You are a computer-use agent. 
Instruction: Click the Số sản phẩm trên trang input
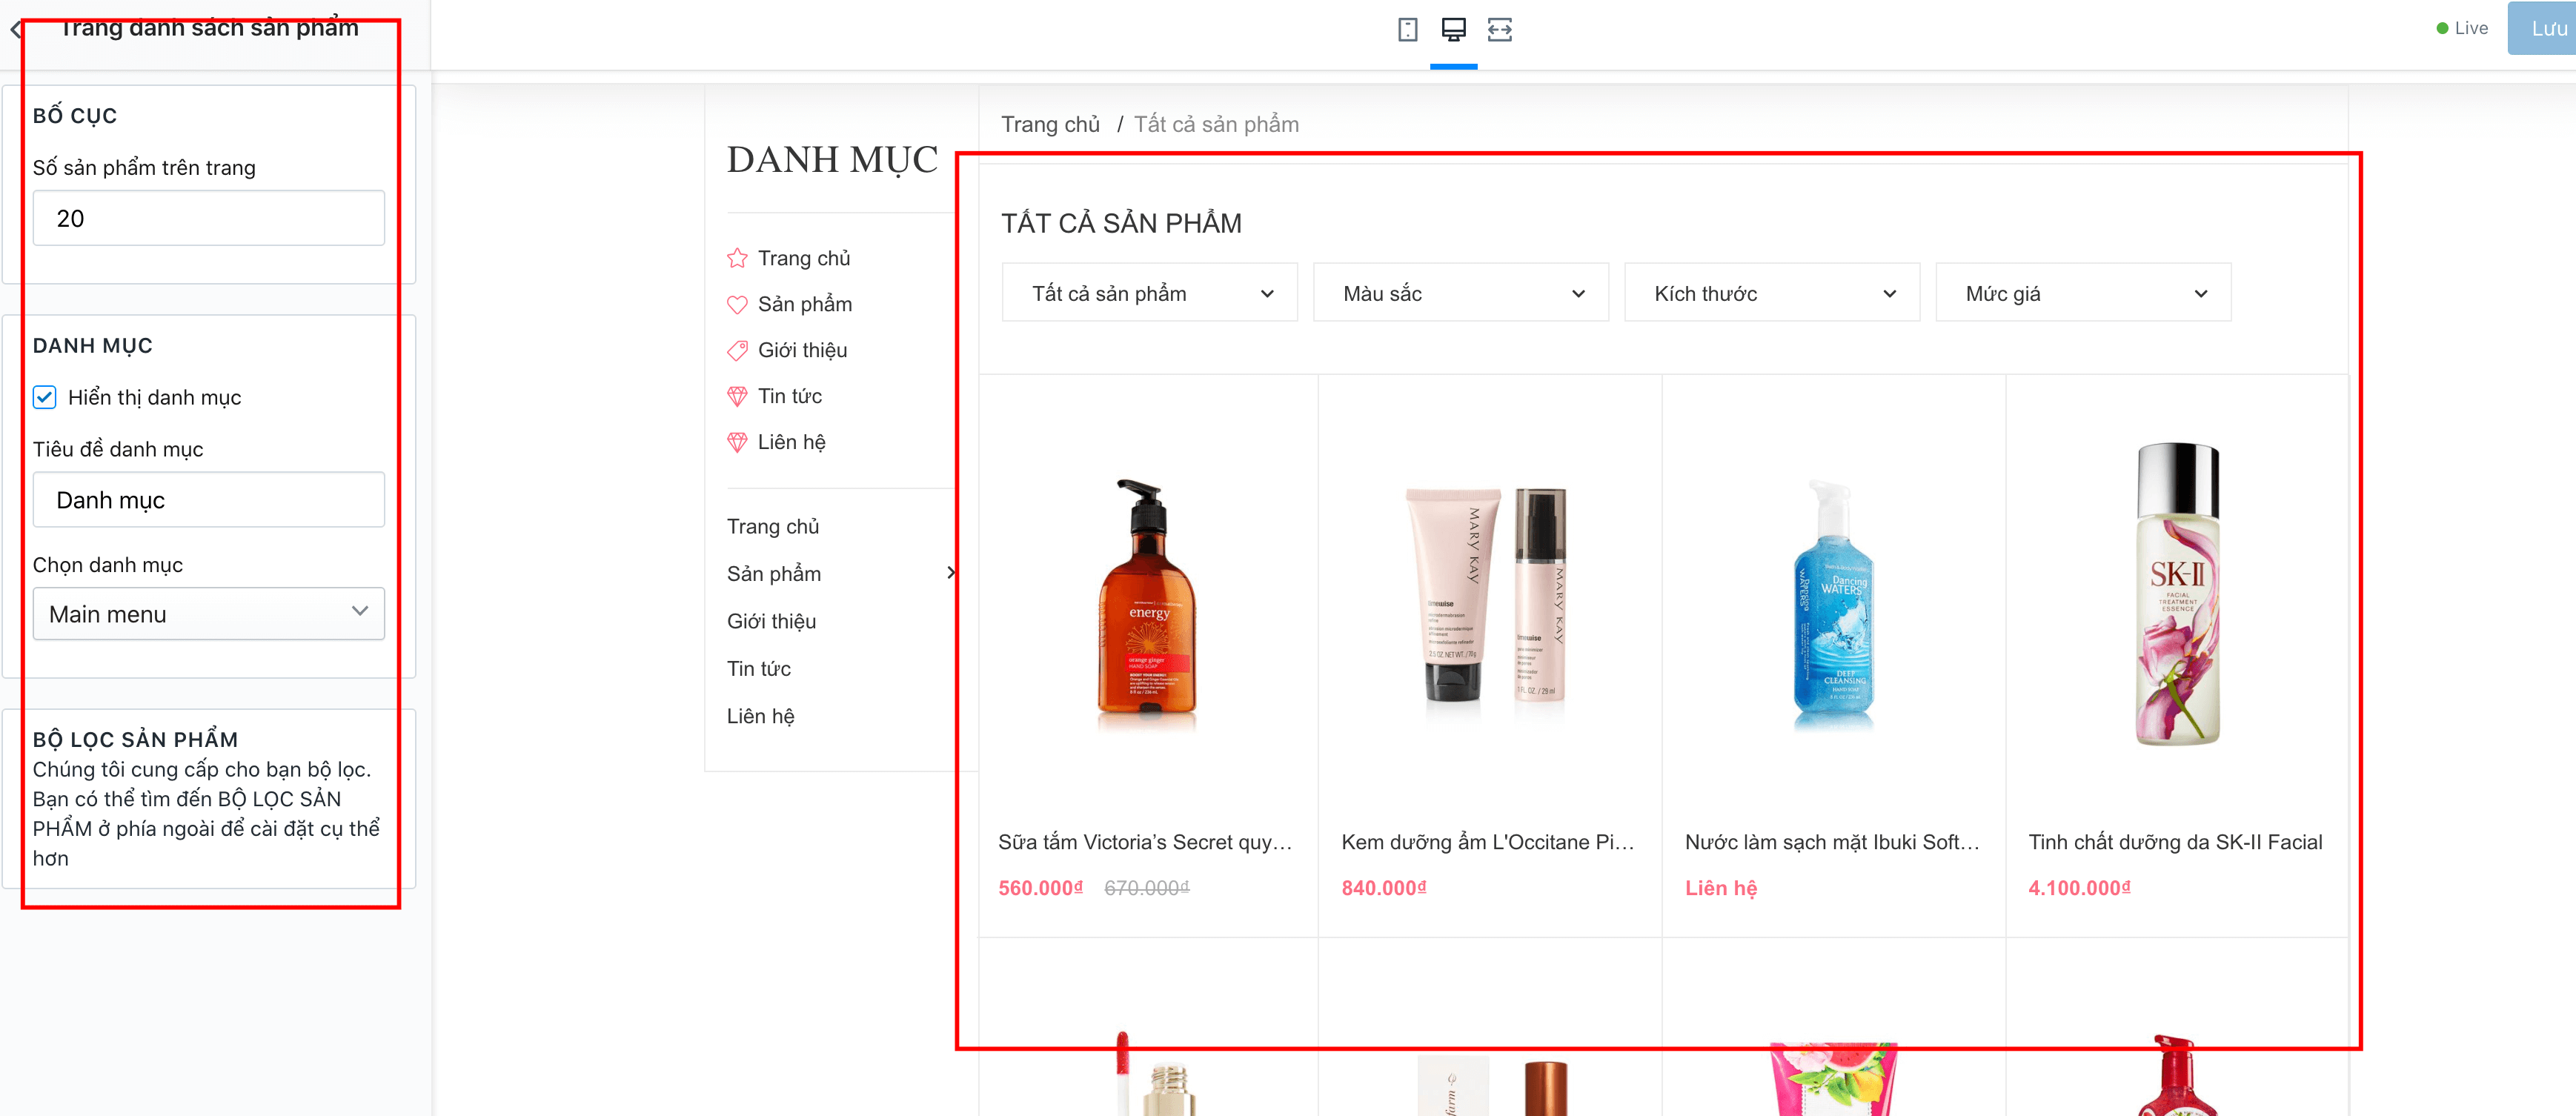coord(209,218)
